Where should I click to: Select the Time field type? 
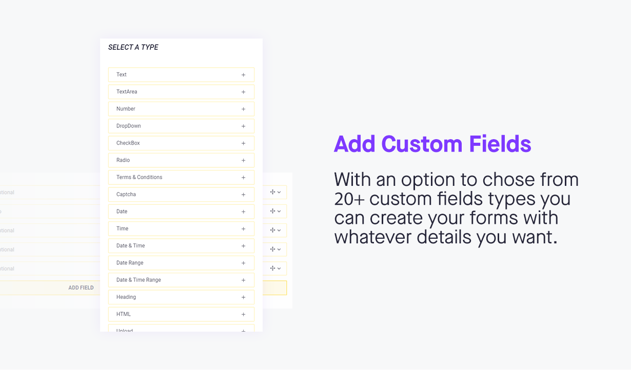click(x=181, y=228)
